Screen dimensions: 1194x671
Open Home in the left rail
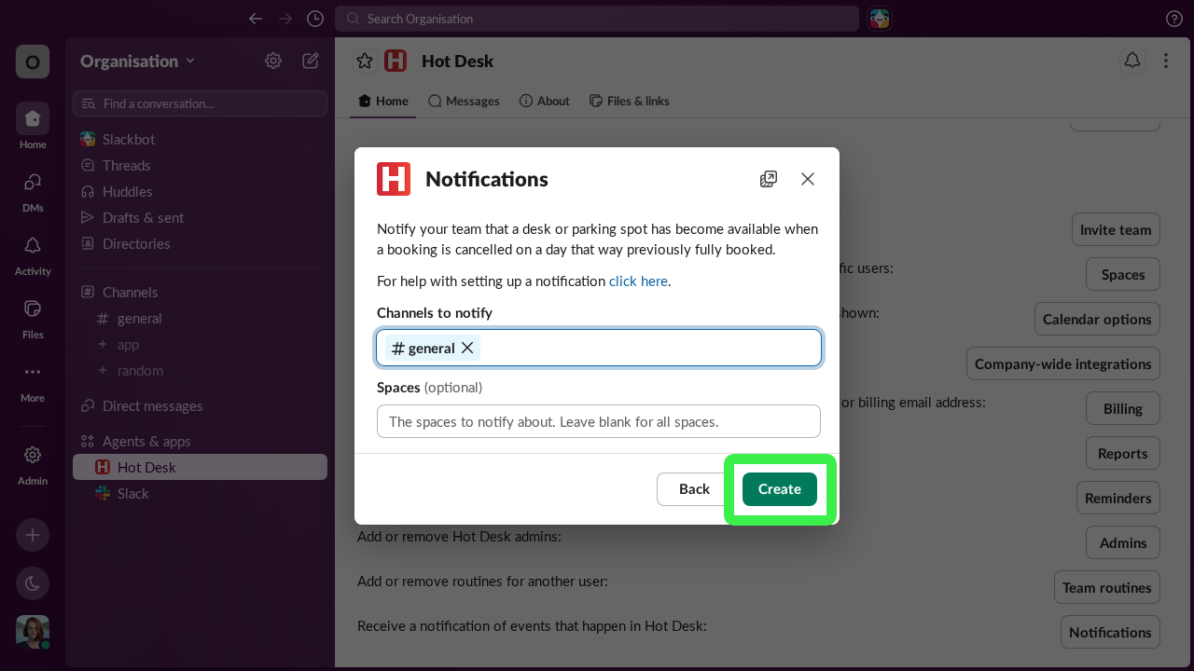point(33,127)
